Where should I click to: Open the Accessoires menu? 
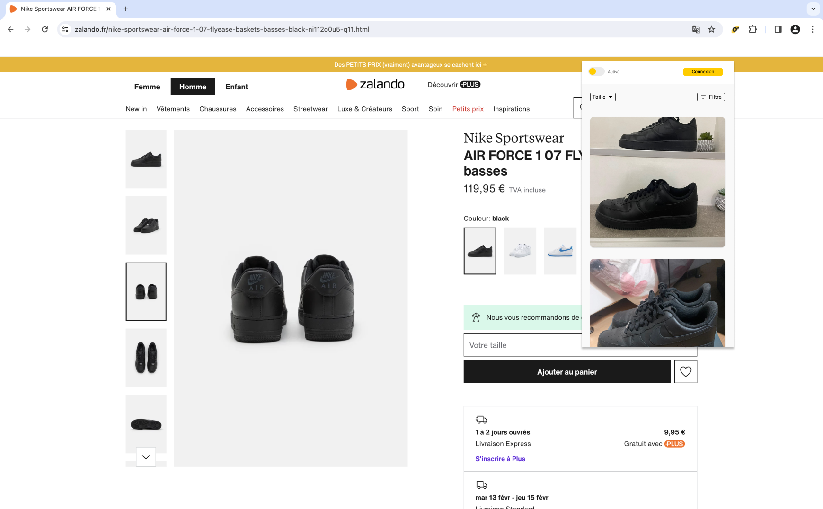coord(265,109)
